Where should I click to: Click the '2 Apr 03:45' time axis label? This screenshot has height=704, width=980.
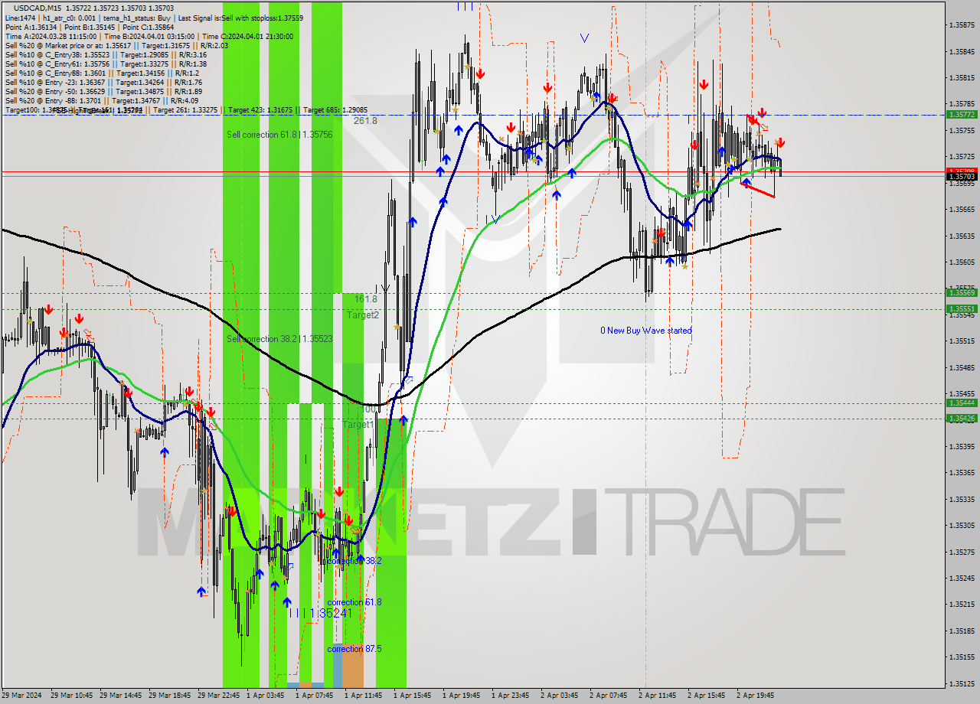point(560,696)
